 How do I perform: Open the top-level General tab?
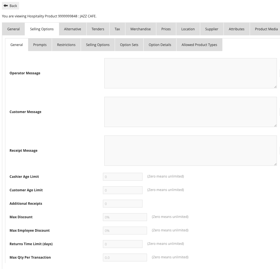click(x=13, y=29)
